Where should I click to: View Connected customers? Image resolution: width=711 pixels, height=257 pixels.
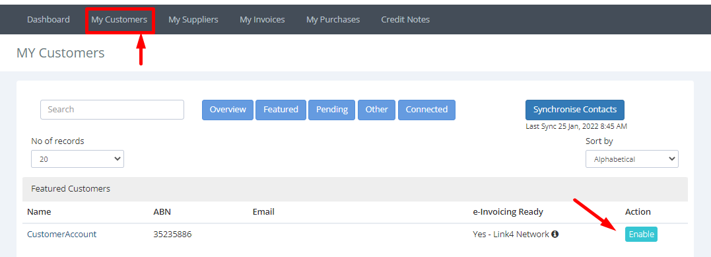pyautogui.click(x=426, y=110)
